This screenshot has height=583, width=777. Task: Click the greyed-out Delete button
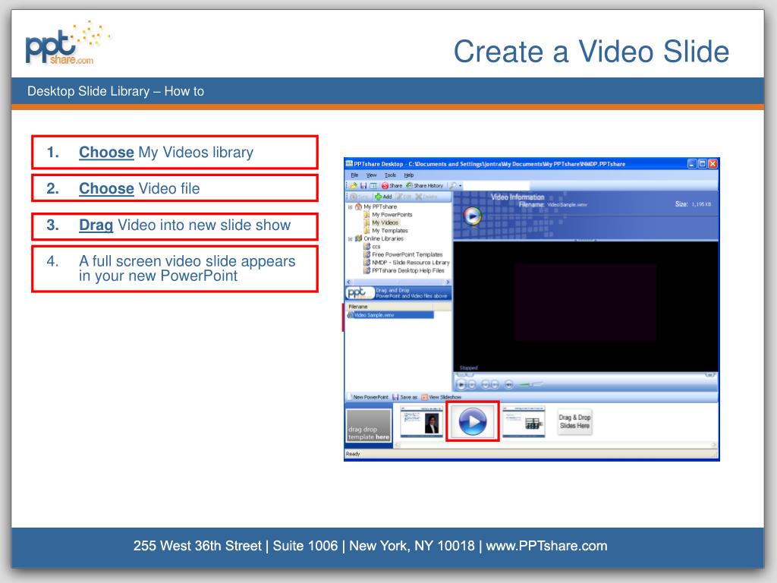pyautogui.click(x=426, y=197)
